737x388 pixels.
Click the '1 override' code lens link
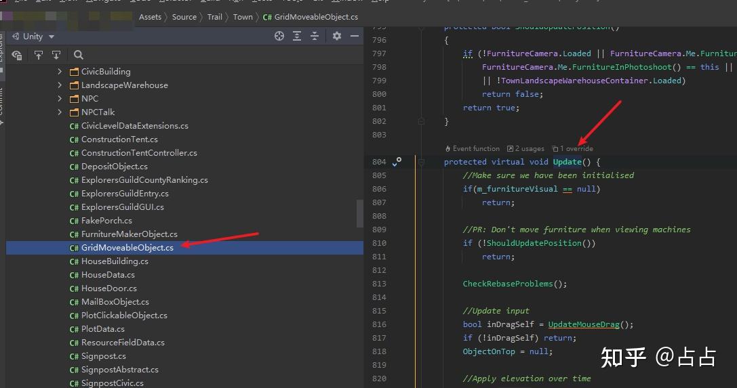click(576, 148)
